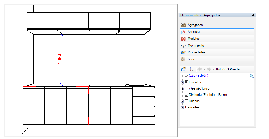Viewport: 269px width, 139px height.
Task: Uncheck the Caja (Balcón) checkbox
Action: (187, 76)
